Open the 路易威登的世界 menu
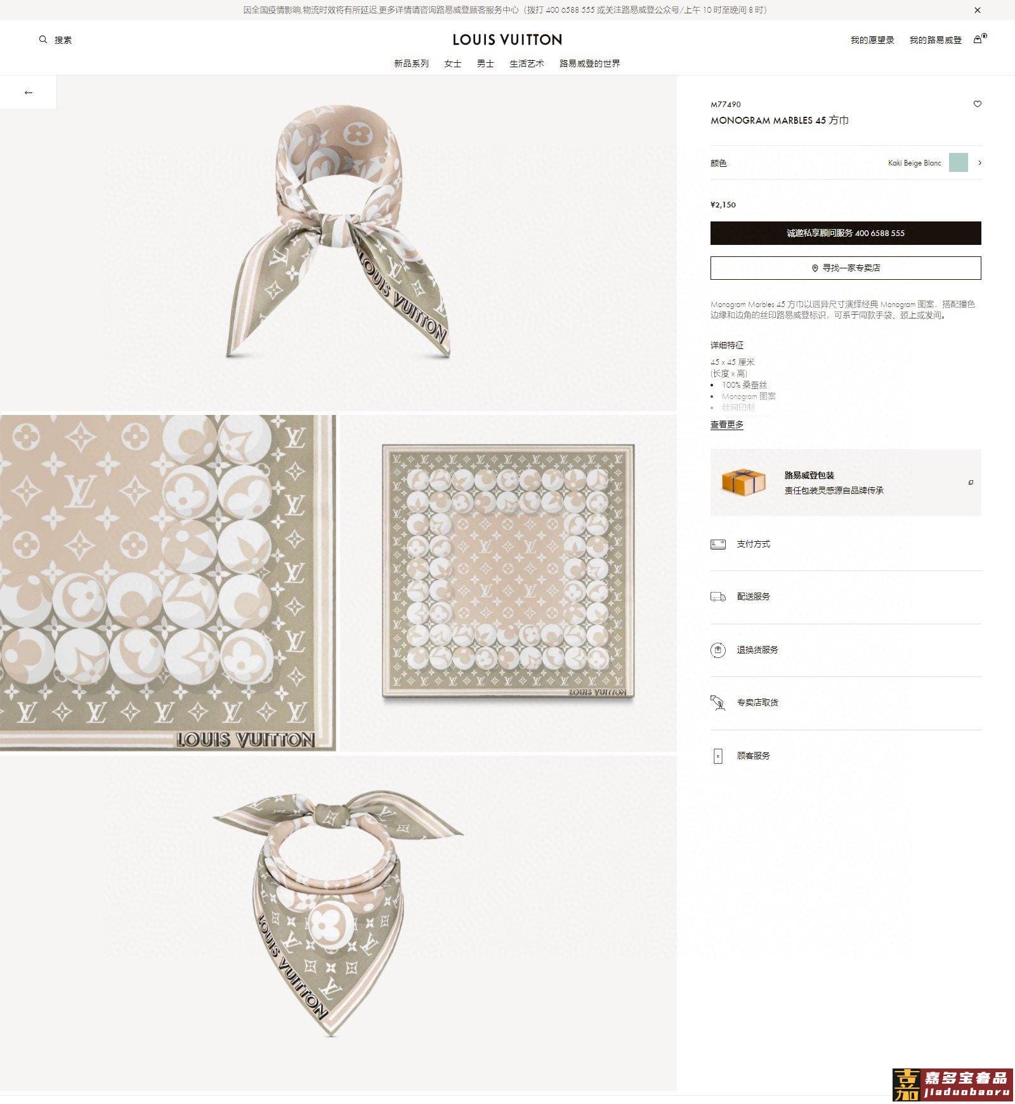This screenshot has width=1015, height=1104. [590, 63]
